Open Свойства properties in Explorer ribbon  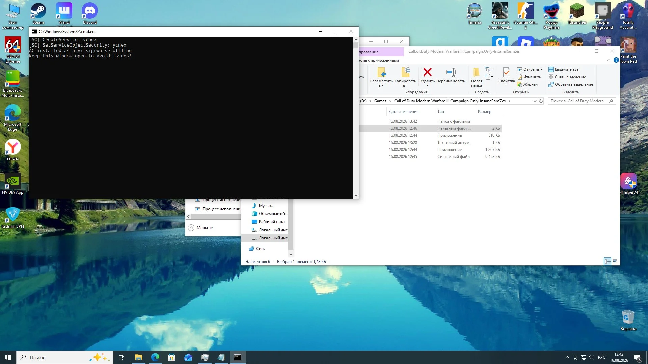(x=507, y=77)
